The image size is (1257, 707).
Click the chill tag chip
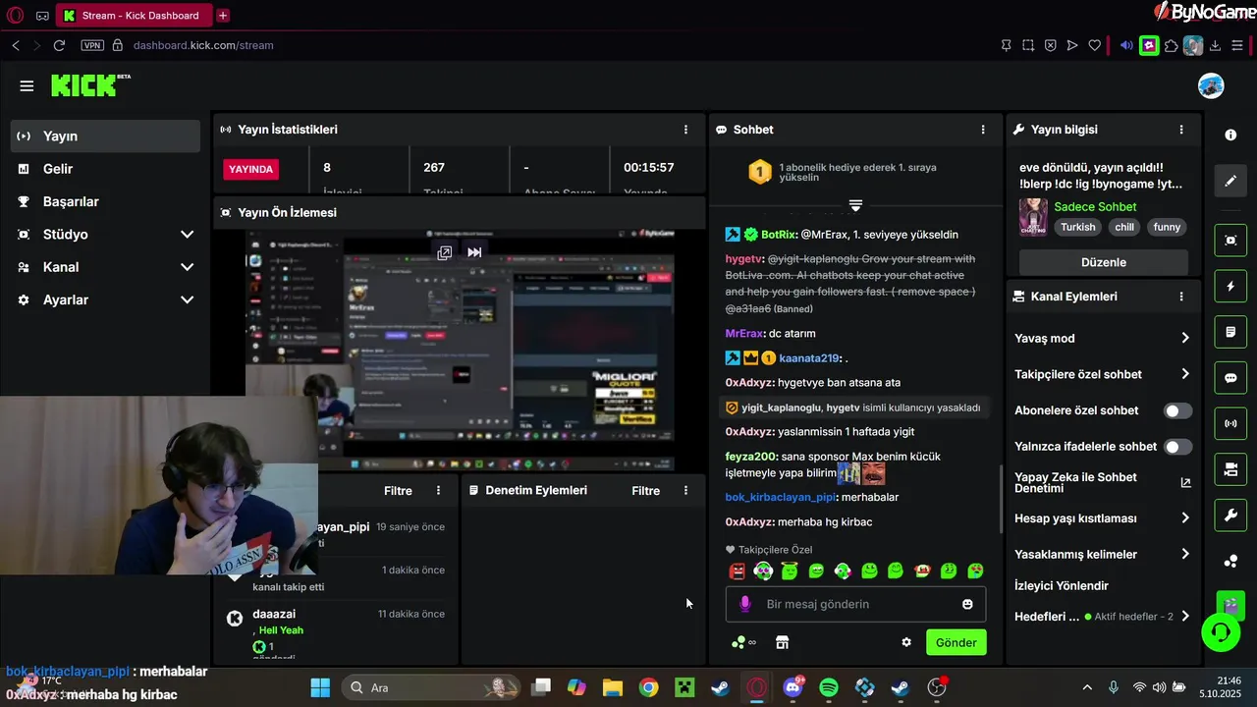click(x=1123, y=227)
